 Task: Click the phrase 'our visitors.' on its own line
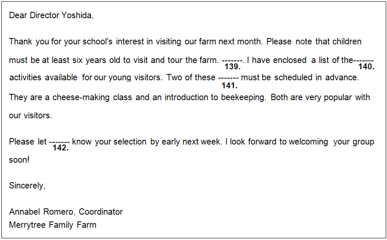click(30, 115)
